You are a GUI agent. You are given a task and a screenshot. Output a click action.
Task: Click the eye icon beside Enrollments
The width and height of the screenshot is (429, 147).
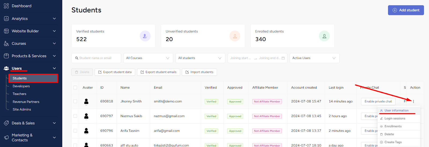click(382, 126)
